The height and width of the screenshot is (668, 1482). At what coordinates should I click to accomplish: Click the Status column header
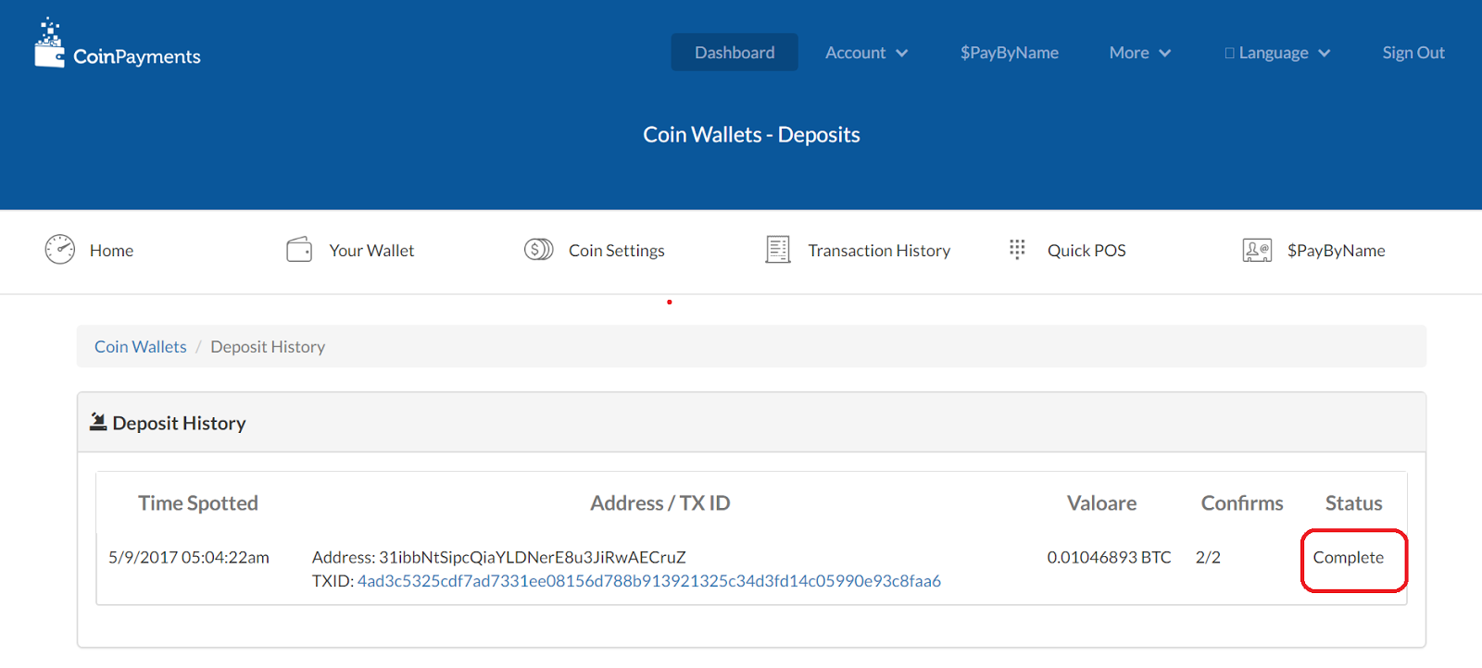(x=1353, y=503)
